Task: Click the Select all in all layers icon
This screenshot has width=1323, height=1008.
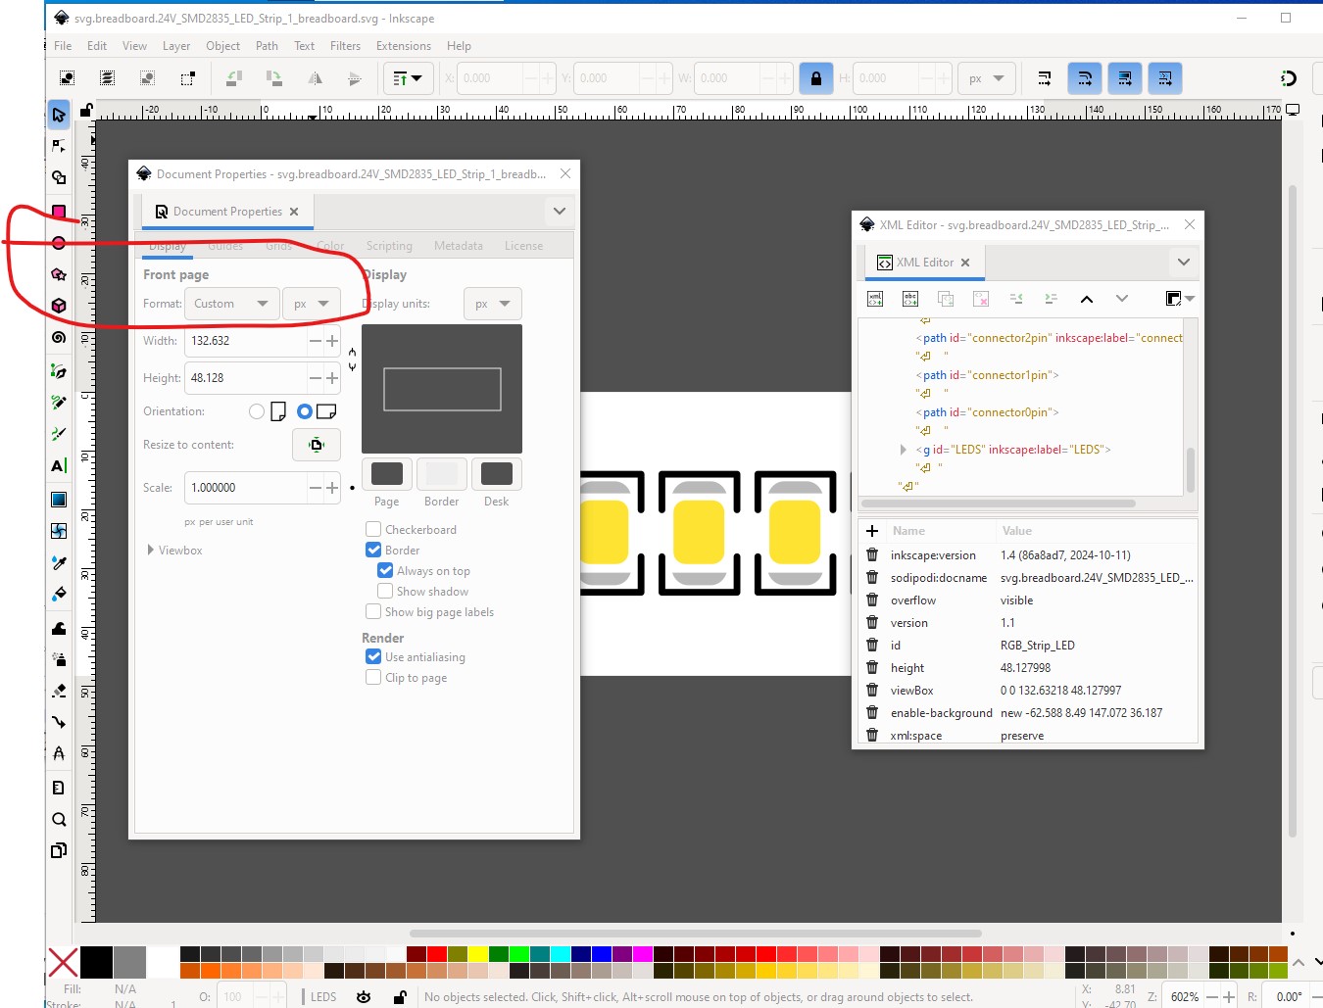Action: click(x=108, y=78)
